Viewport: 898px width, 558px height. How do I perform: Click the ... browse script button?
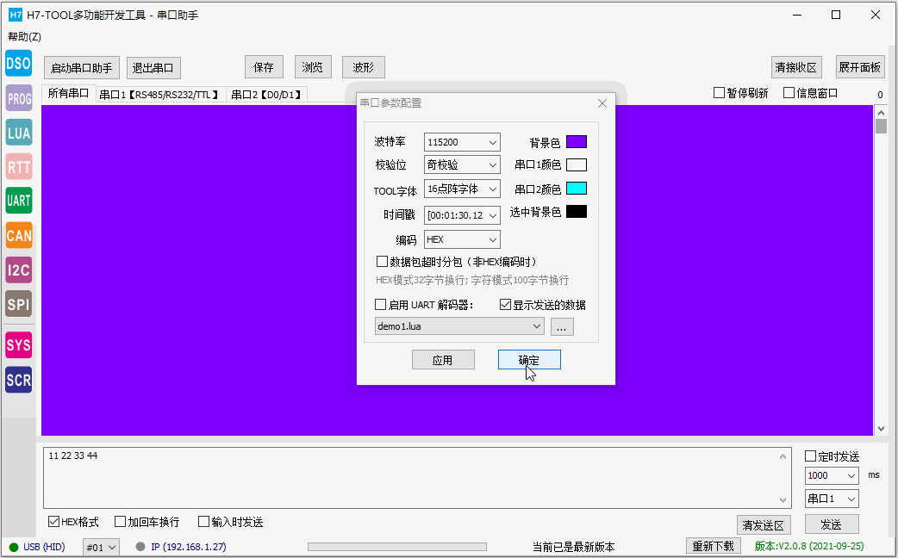(x=562, y=326)
